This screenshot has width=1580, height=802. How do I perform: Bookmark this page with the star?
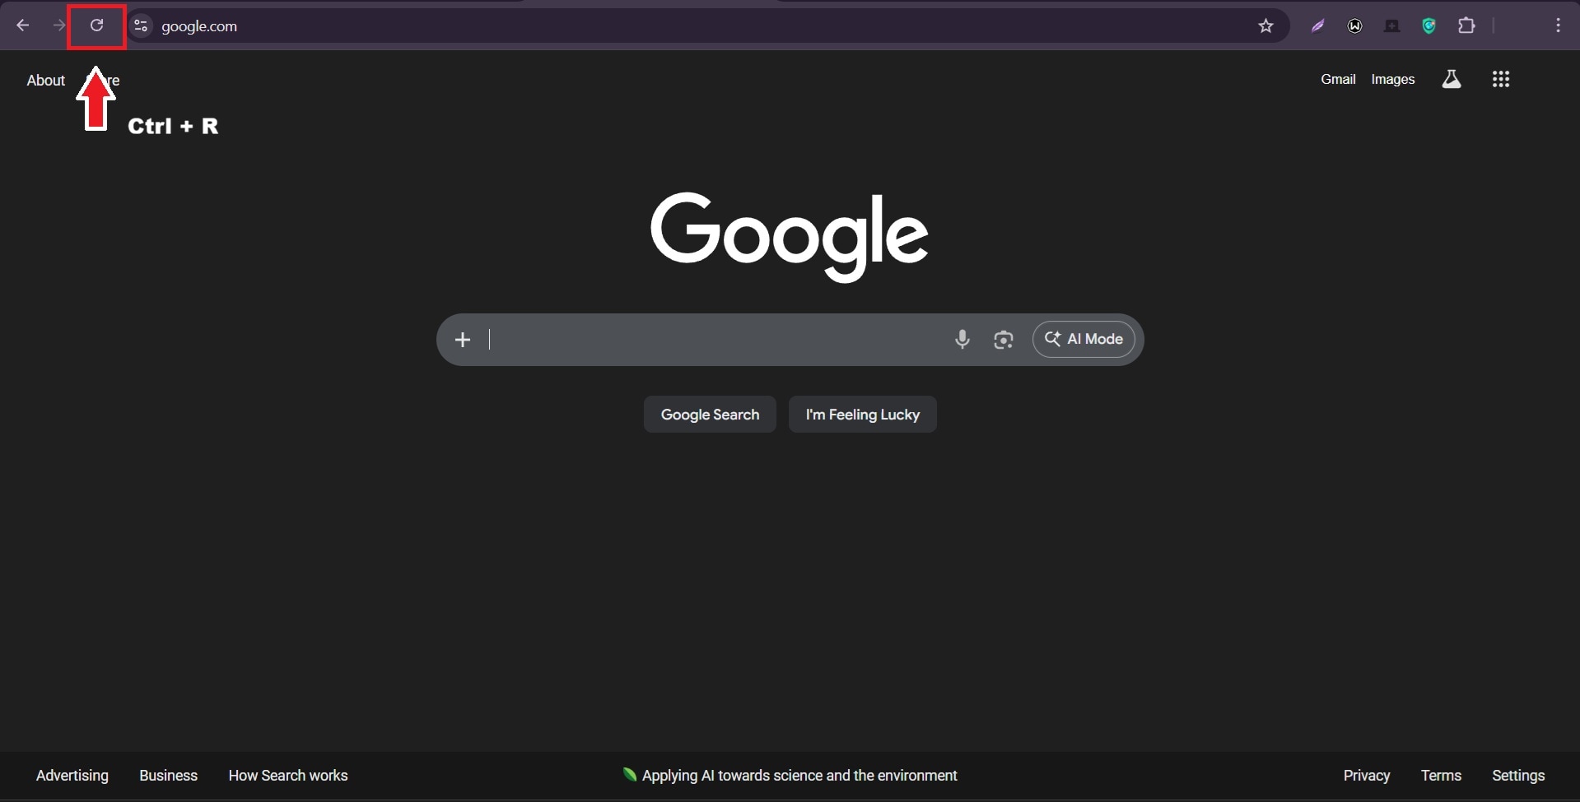point(1265,25)
